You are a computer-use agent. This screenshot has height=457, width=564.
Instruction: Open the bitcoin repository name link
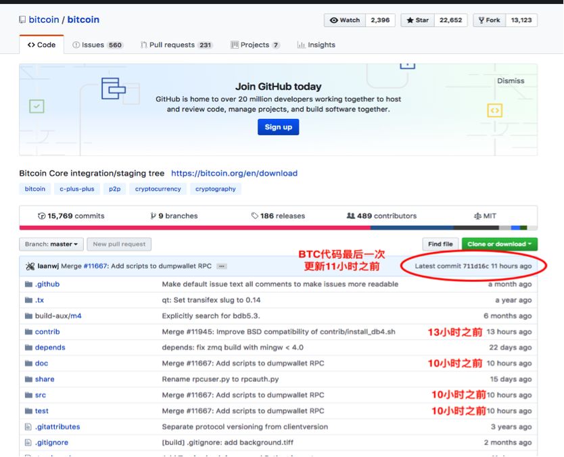83,20
